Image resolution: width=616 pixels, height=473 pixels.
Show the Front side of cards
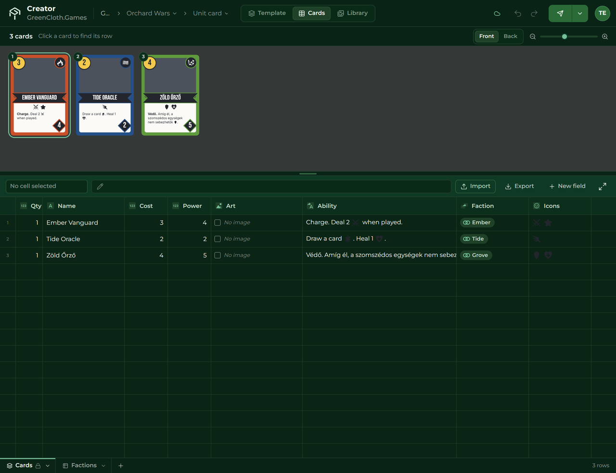click(487, 37)
